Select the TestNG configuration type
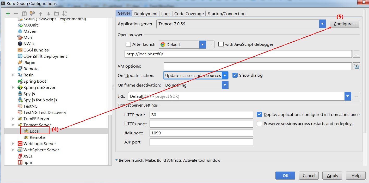Screen dimensions: 369x183 click(x=27, y=106)
